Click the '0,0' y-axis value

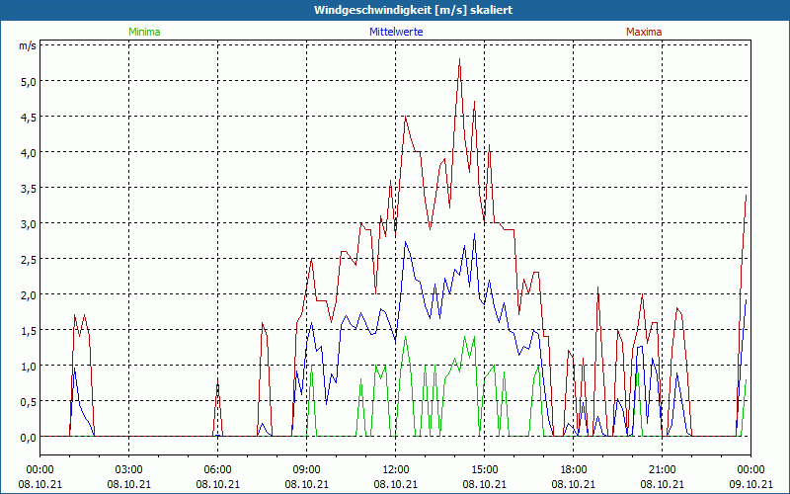[x=29, y=438]
